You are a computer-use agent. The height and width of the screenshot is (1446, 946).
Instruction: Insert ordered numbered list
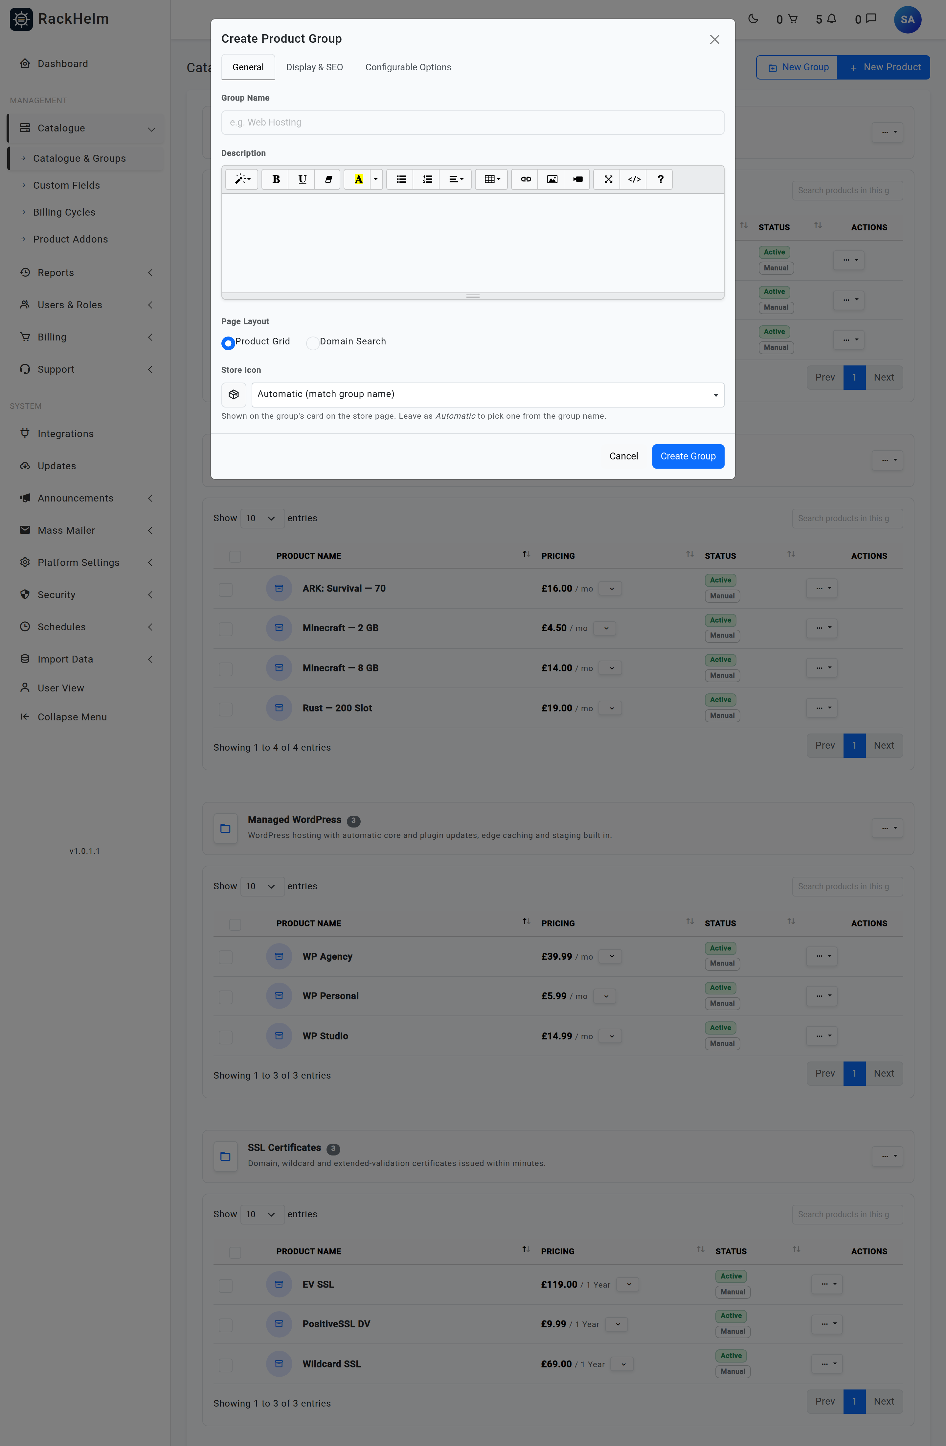427,179
